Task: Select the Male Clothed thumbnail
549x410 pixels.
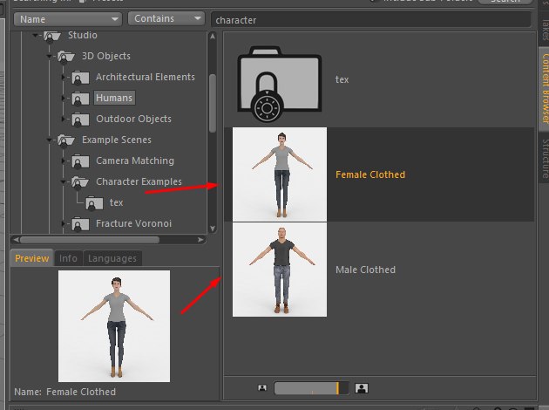Action: pos(280,270)
